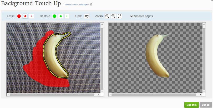The height and width of the screenshot is (108, 213).
Task: Zoom out with the minus magnifier
Action: coord(107,16)
